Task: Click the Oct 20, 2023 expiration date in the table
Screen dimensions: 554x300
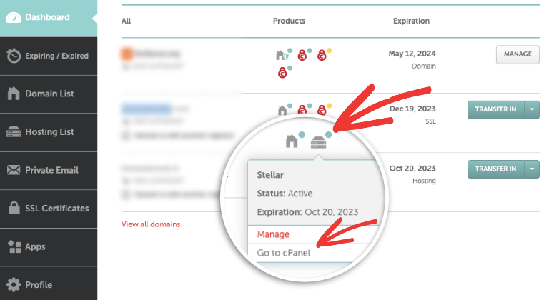Action: click(x=412, y=169)
